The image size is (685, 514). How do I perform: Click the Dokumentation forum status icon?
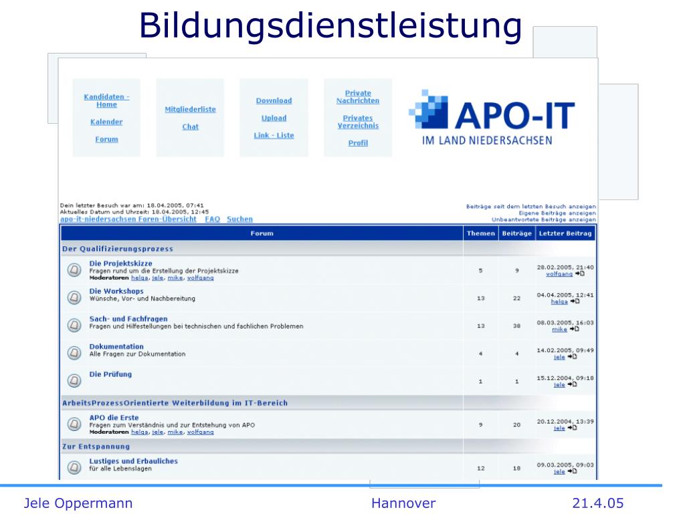click(x=74, y=353)
